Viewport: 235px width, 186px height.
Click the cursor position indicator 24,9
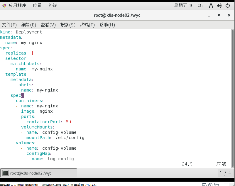(187, 164)
